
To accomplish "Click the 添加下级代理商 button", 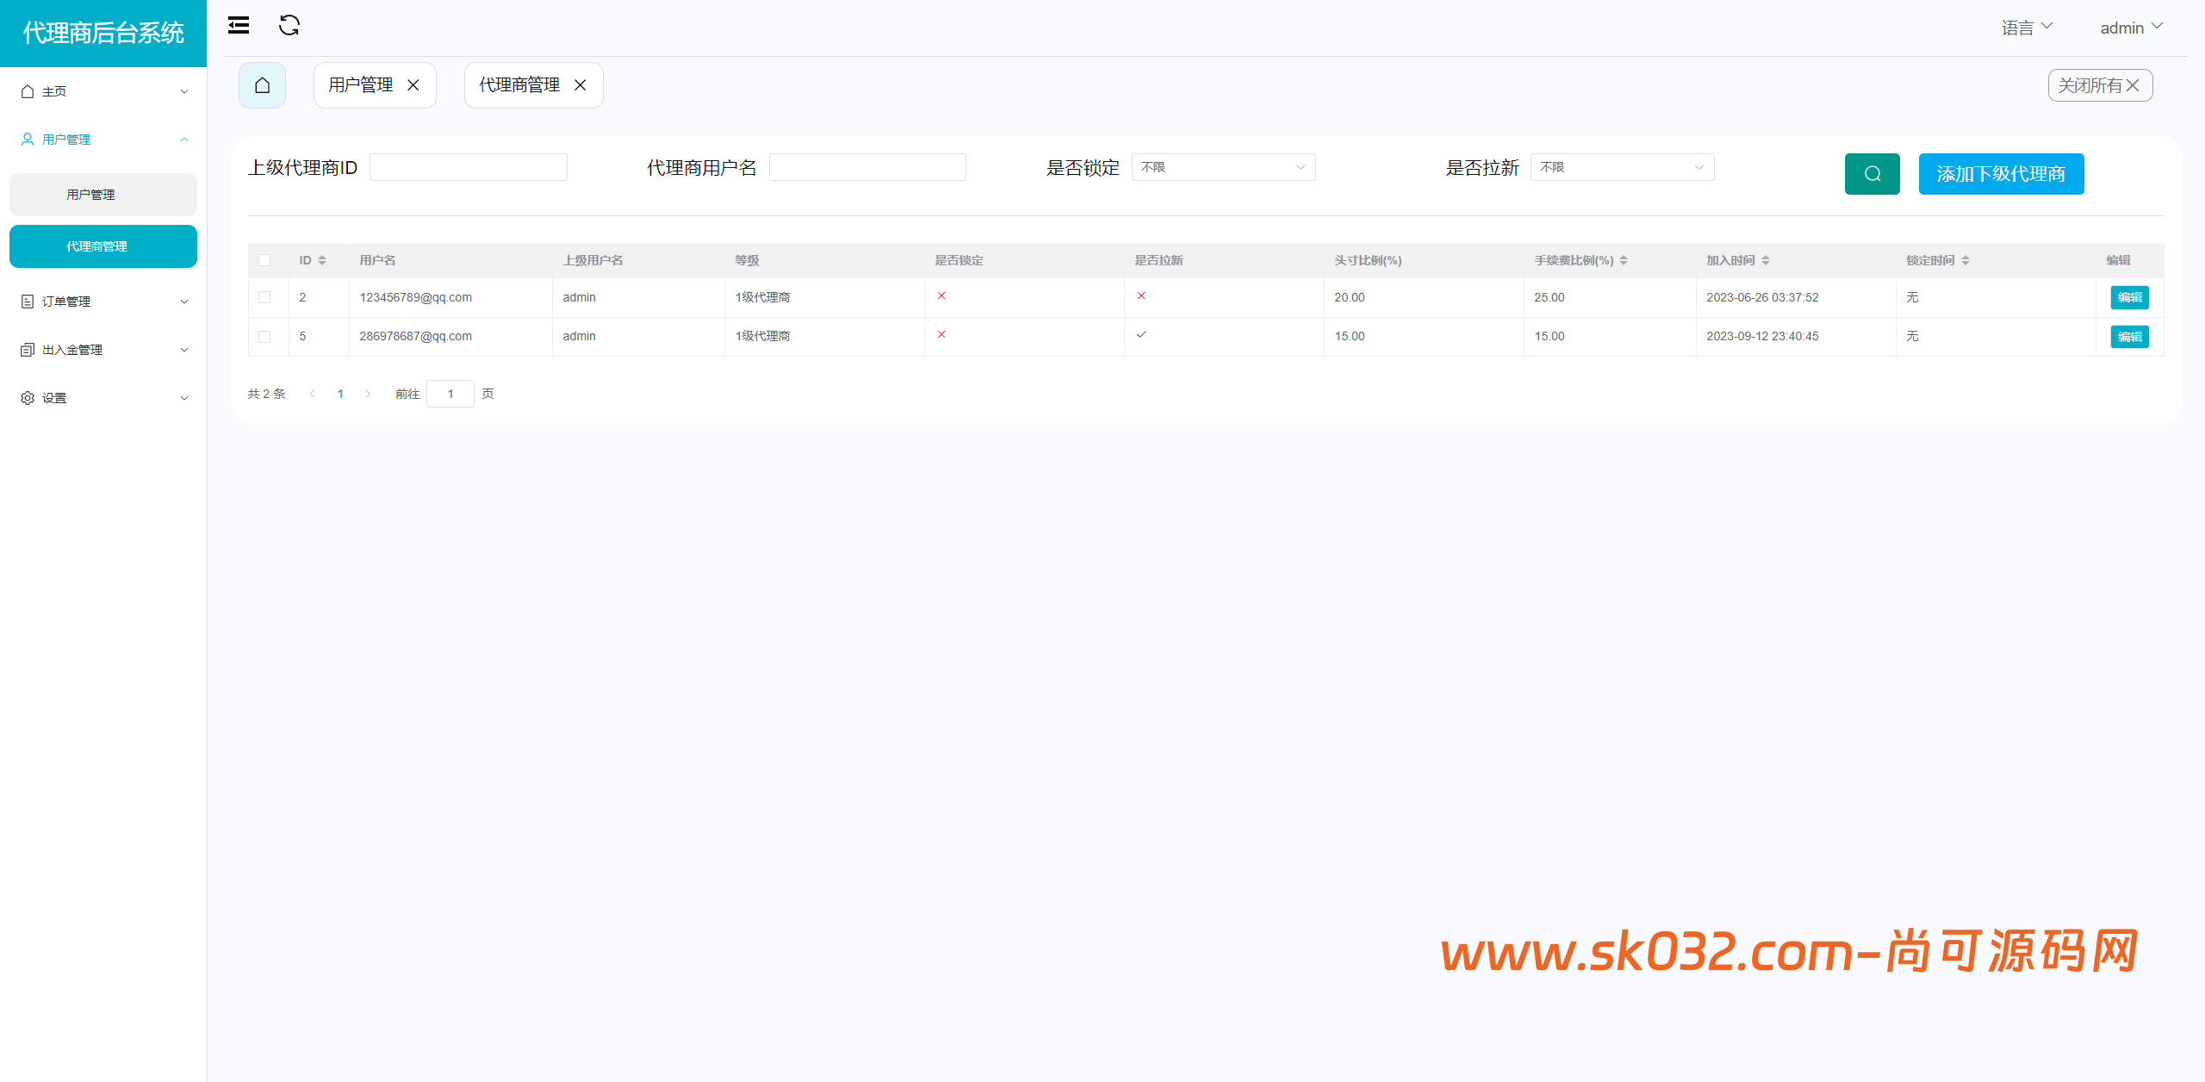I will click(2001, 173).
